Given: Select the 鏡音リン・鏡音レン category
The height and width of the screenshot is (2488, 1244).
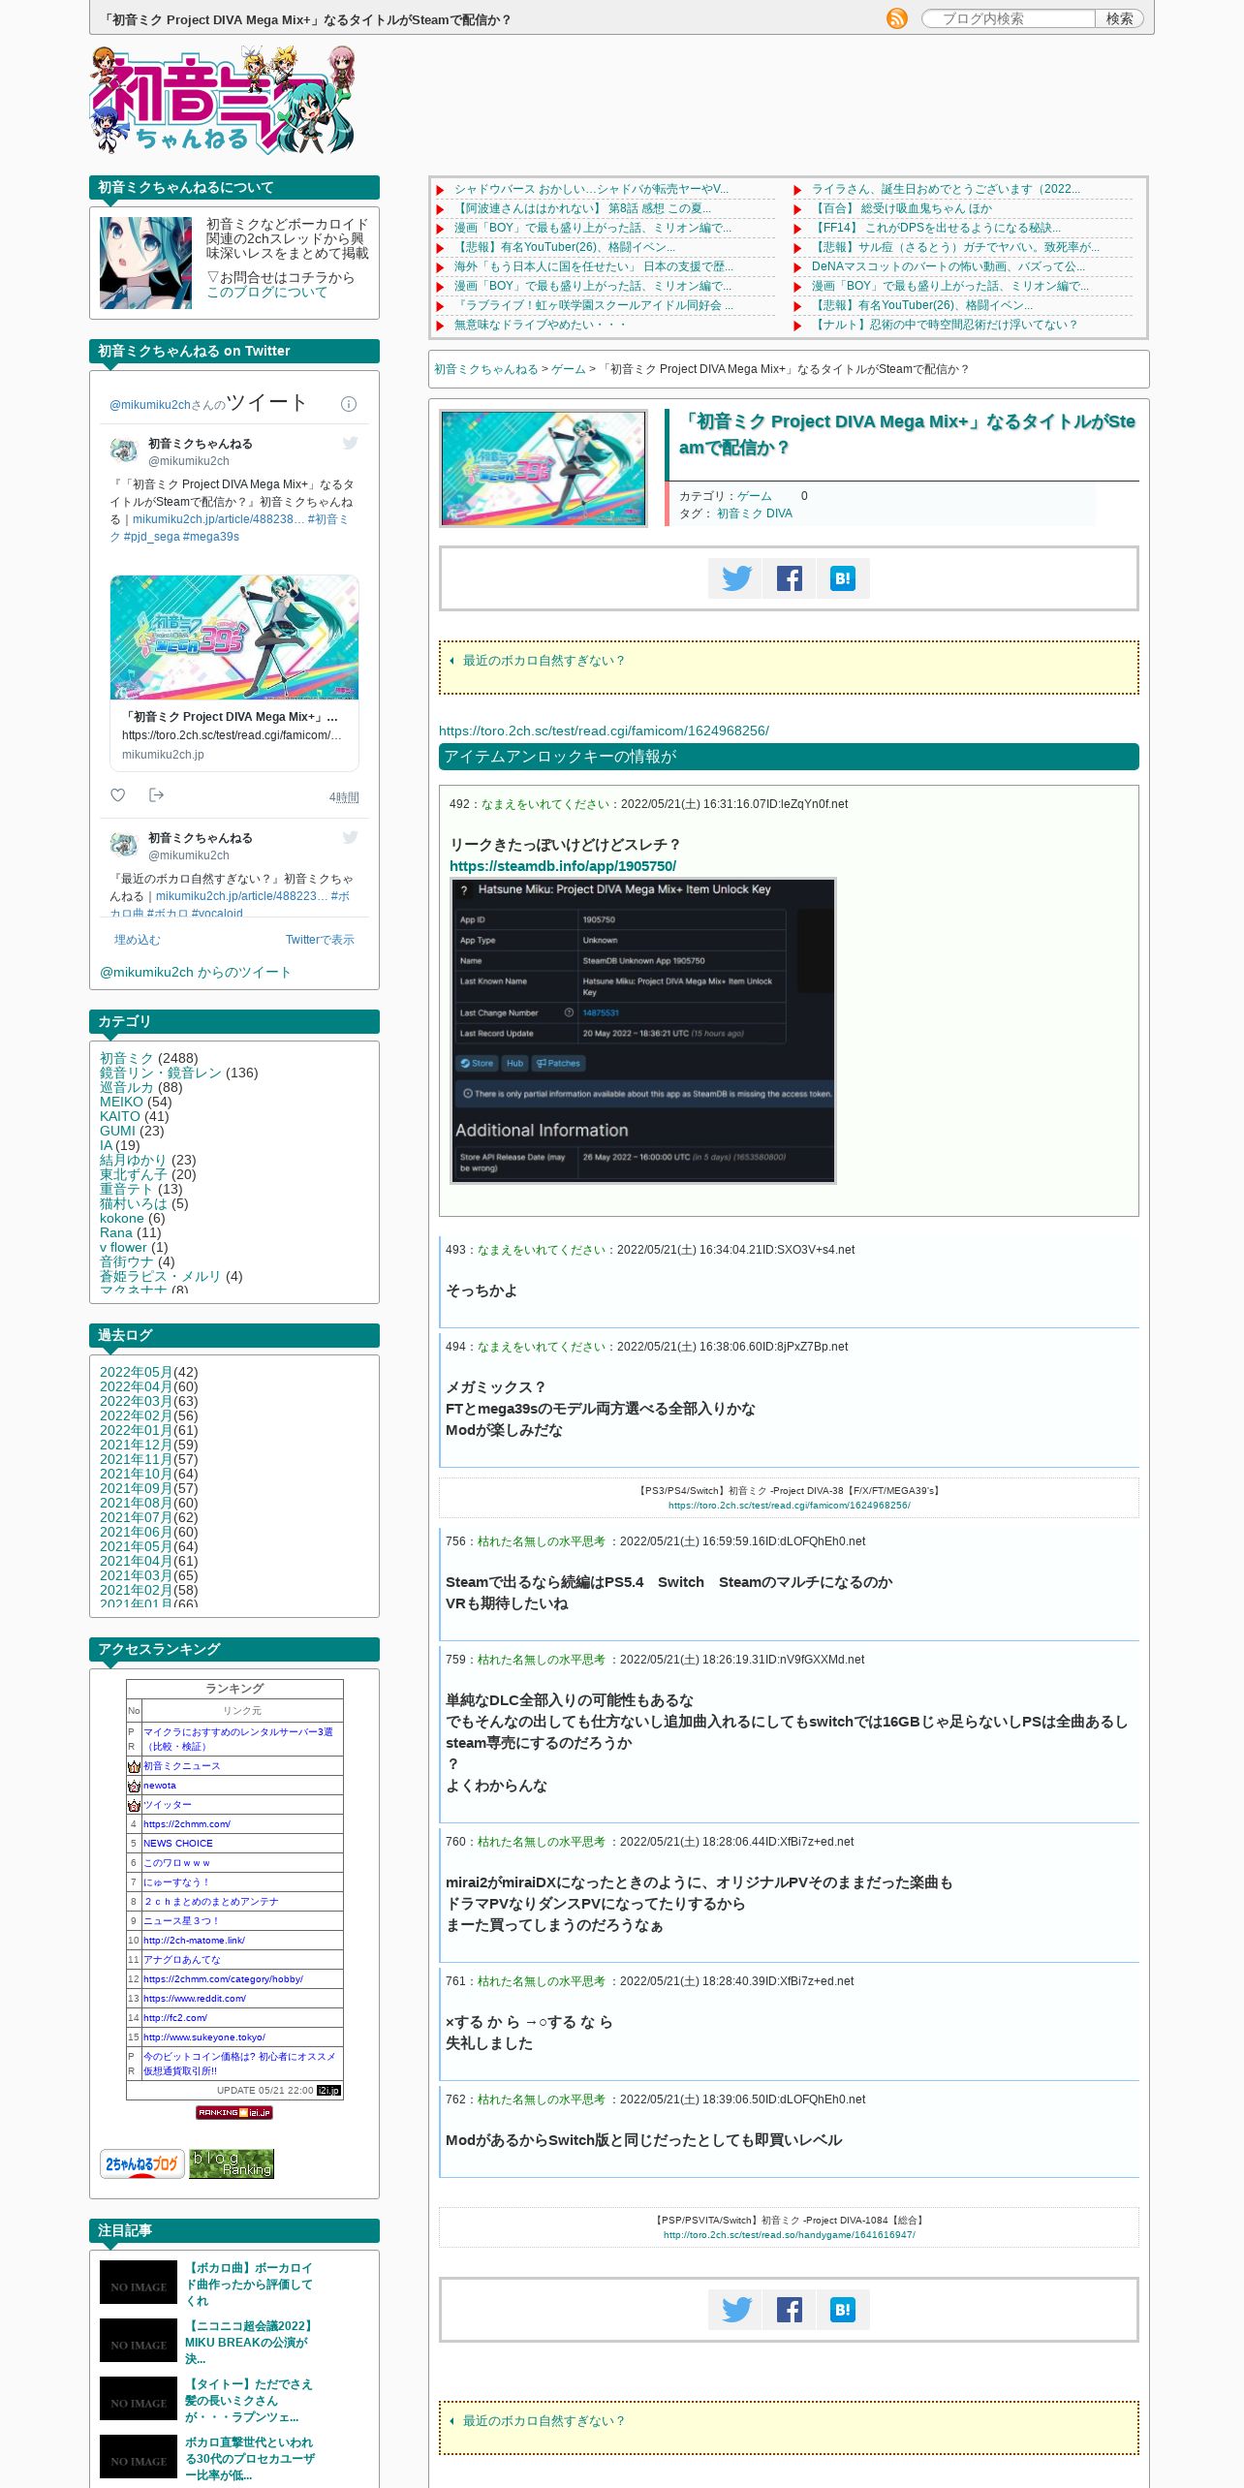Looking at the screenshot, I should [x=160, y=1073].
